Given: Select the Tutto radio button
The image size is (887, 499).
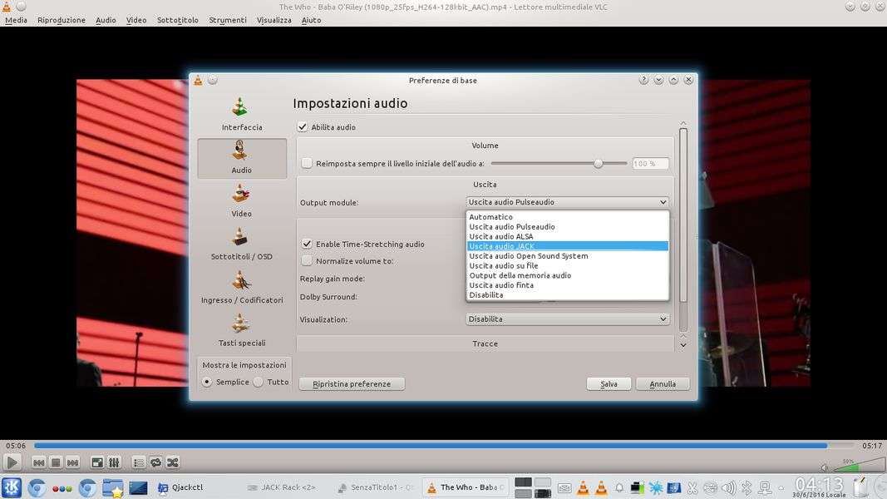Looking at the screenshot, I should (x=259, y=382).
